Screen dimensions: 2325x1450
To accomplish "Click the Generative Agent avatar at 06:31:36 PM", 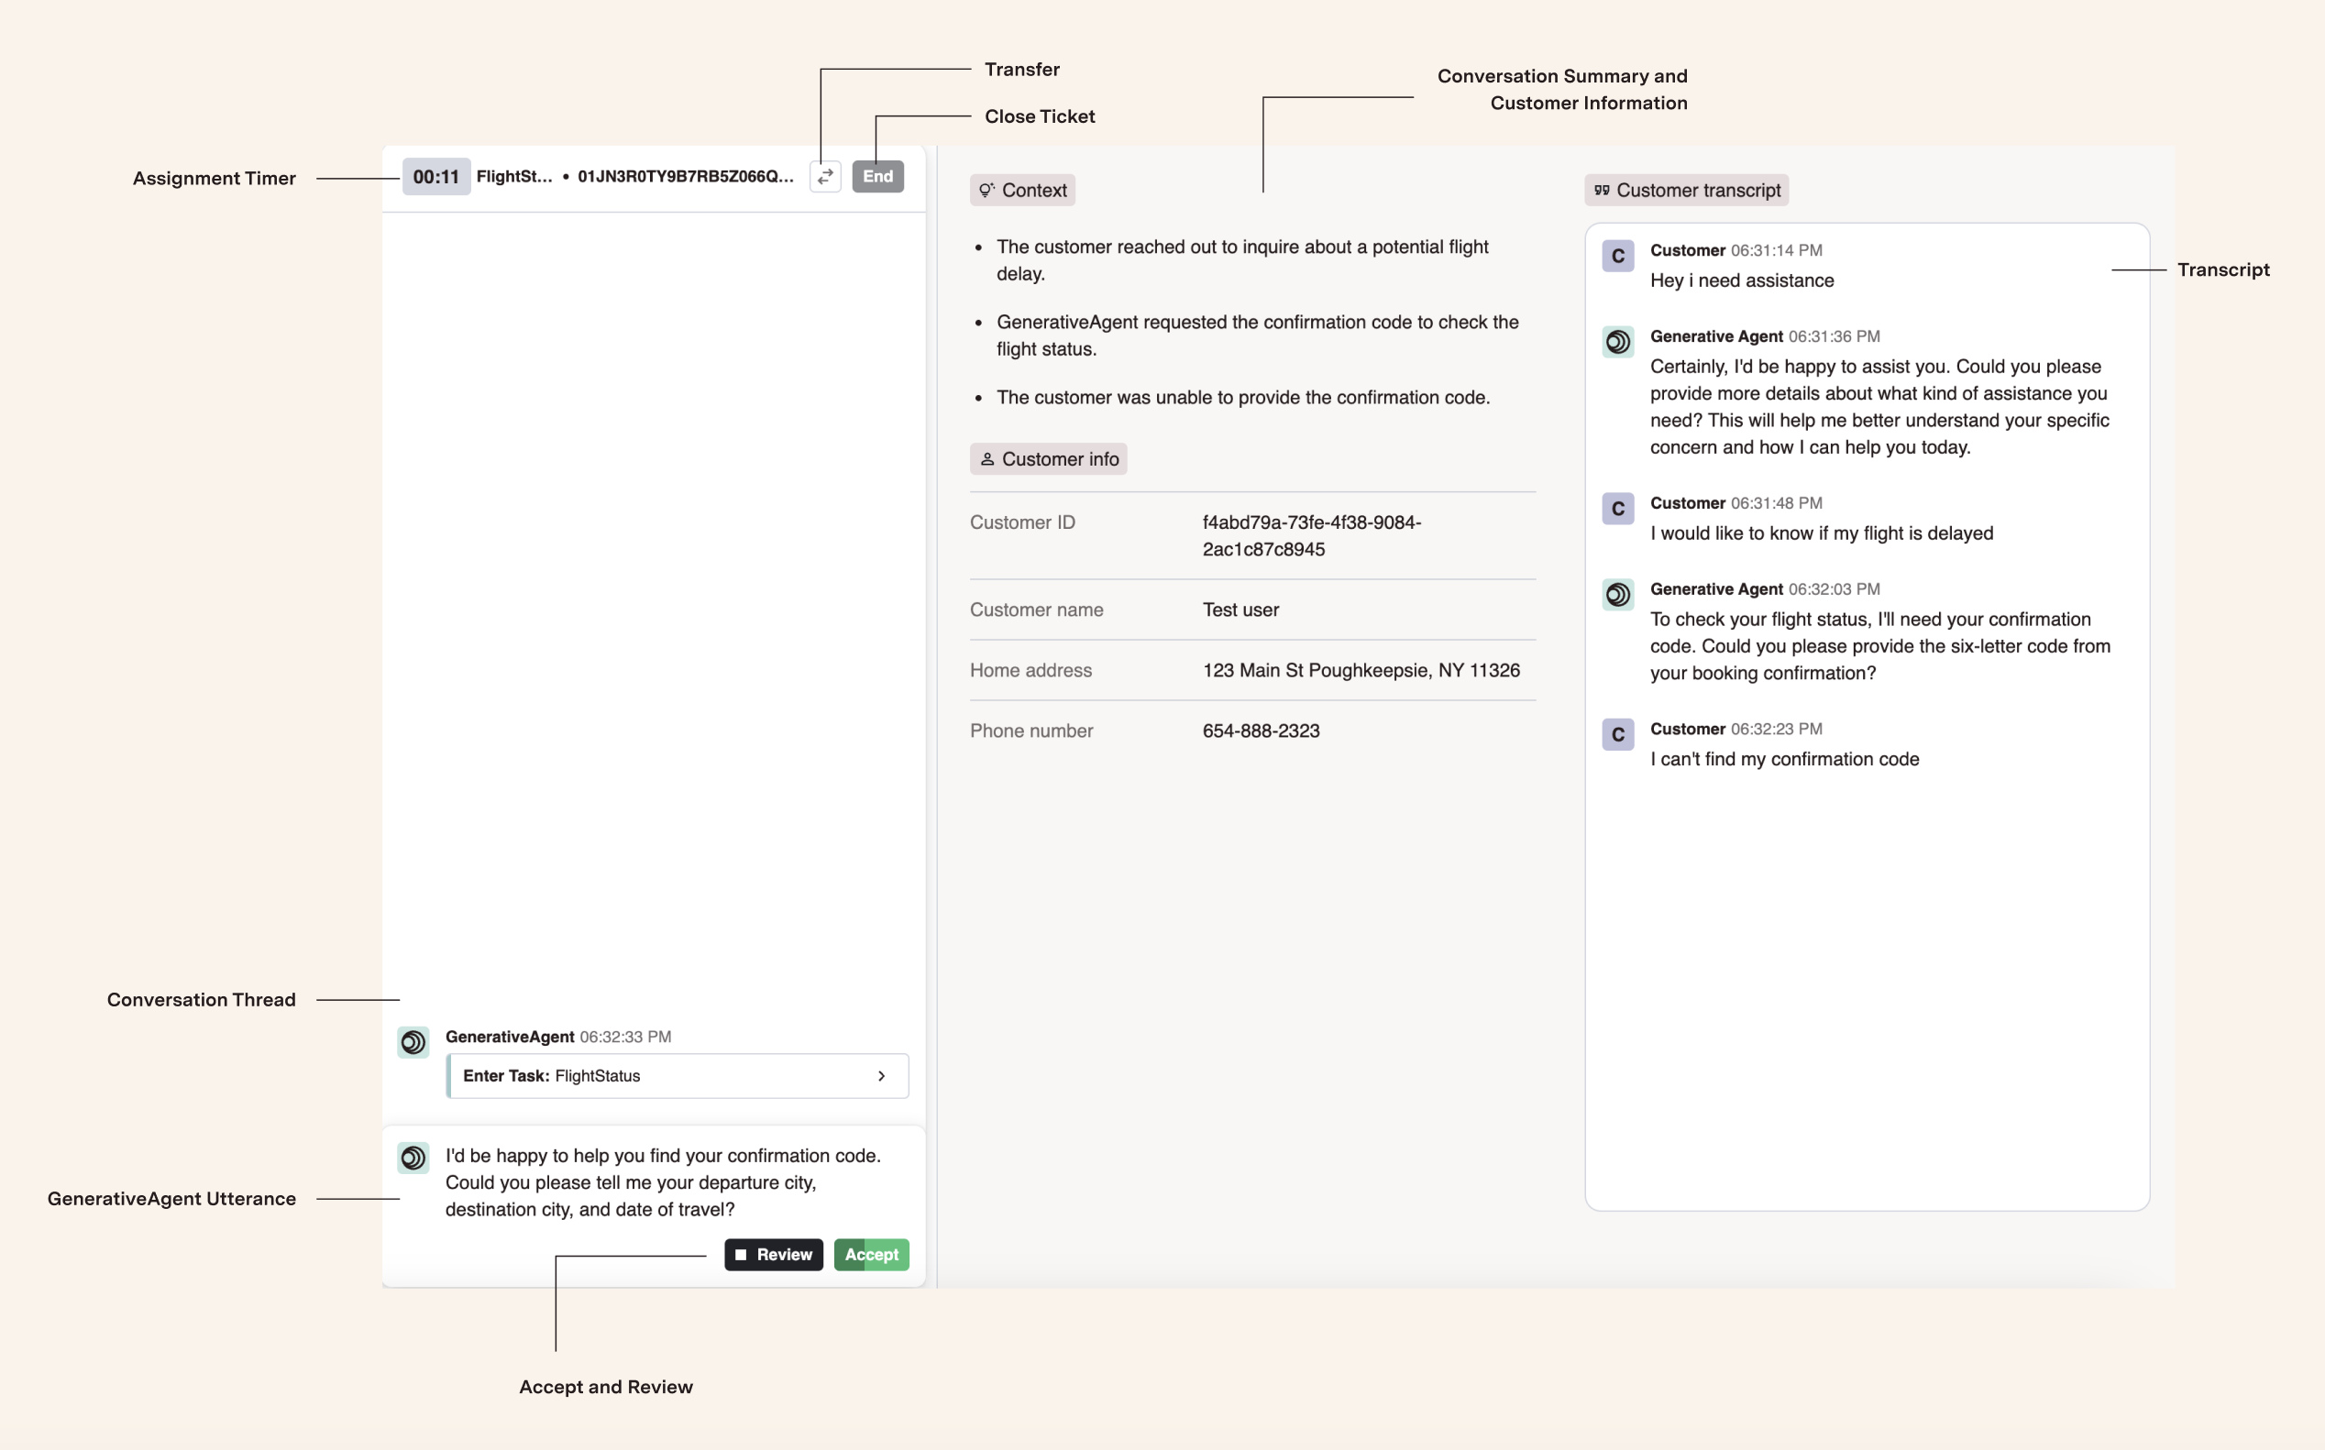I will tap(1617, 343).
